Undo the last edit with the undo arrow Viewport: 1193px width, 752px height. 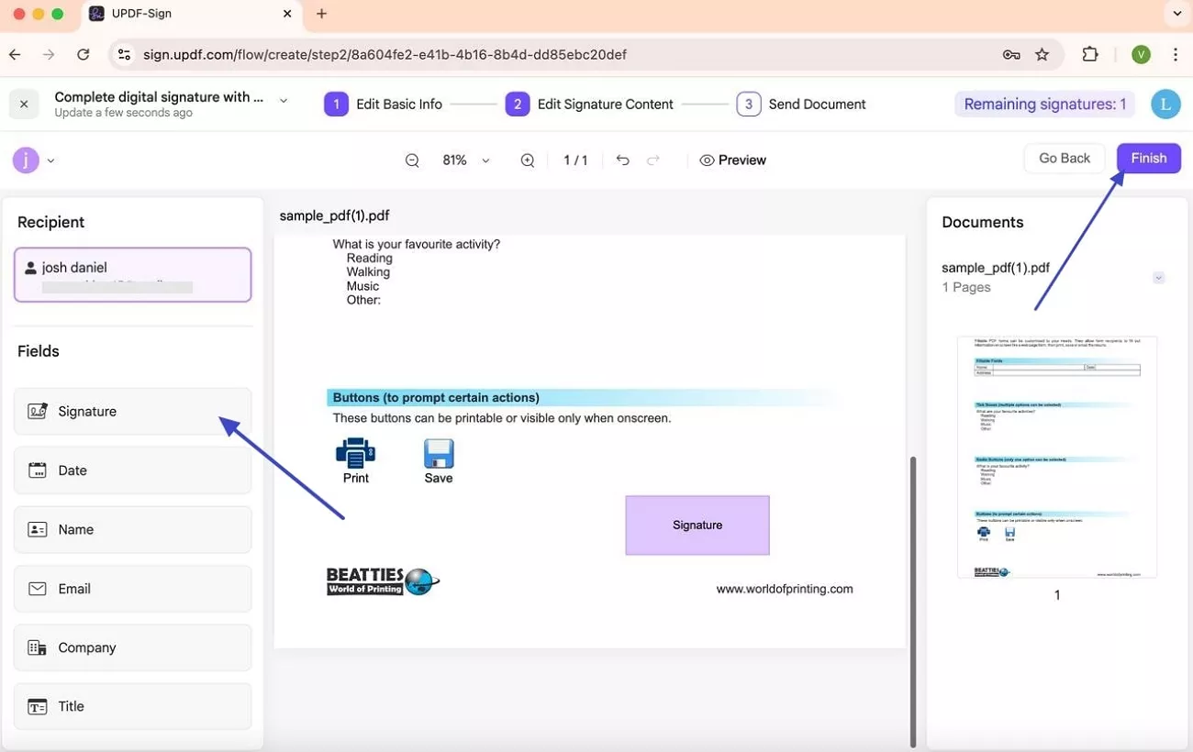tap(623, 160)
